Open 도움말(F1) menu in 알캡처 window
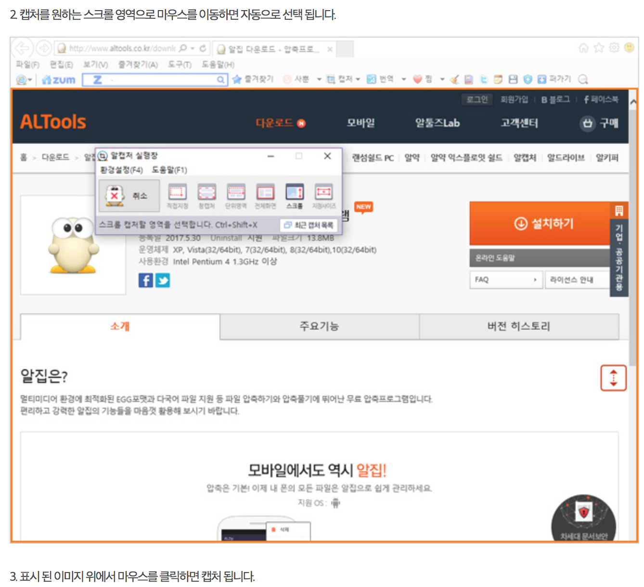This screenshot has height=587, width=644. tap(169, 170)
